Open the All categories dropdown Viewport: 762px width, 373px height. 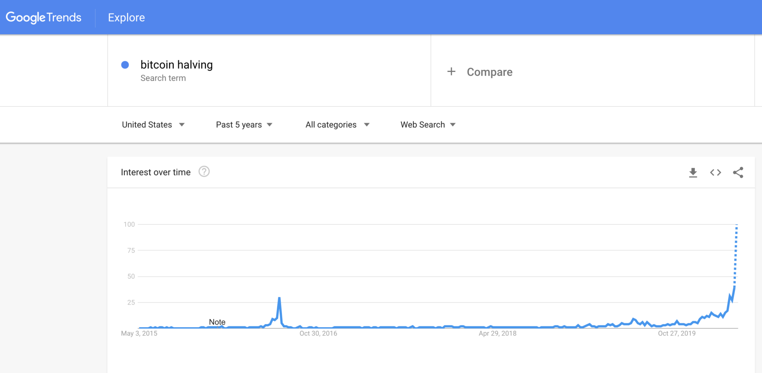(337, 125)
